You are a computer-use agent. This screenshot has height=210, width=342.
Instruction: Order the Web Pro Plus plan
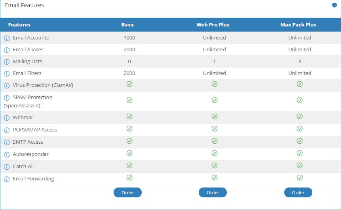click(x=213, y=193)
